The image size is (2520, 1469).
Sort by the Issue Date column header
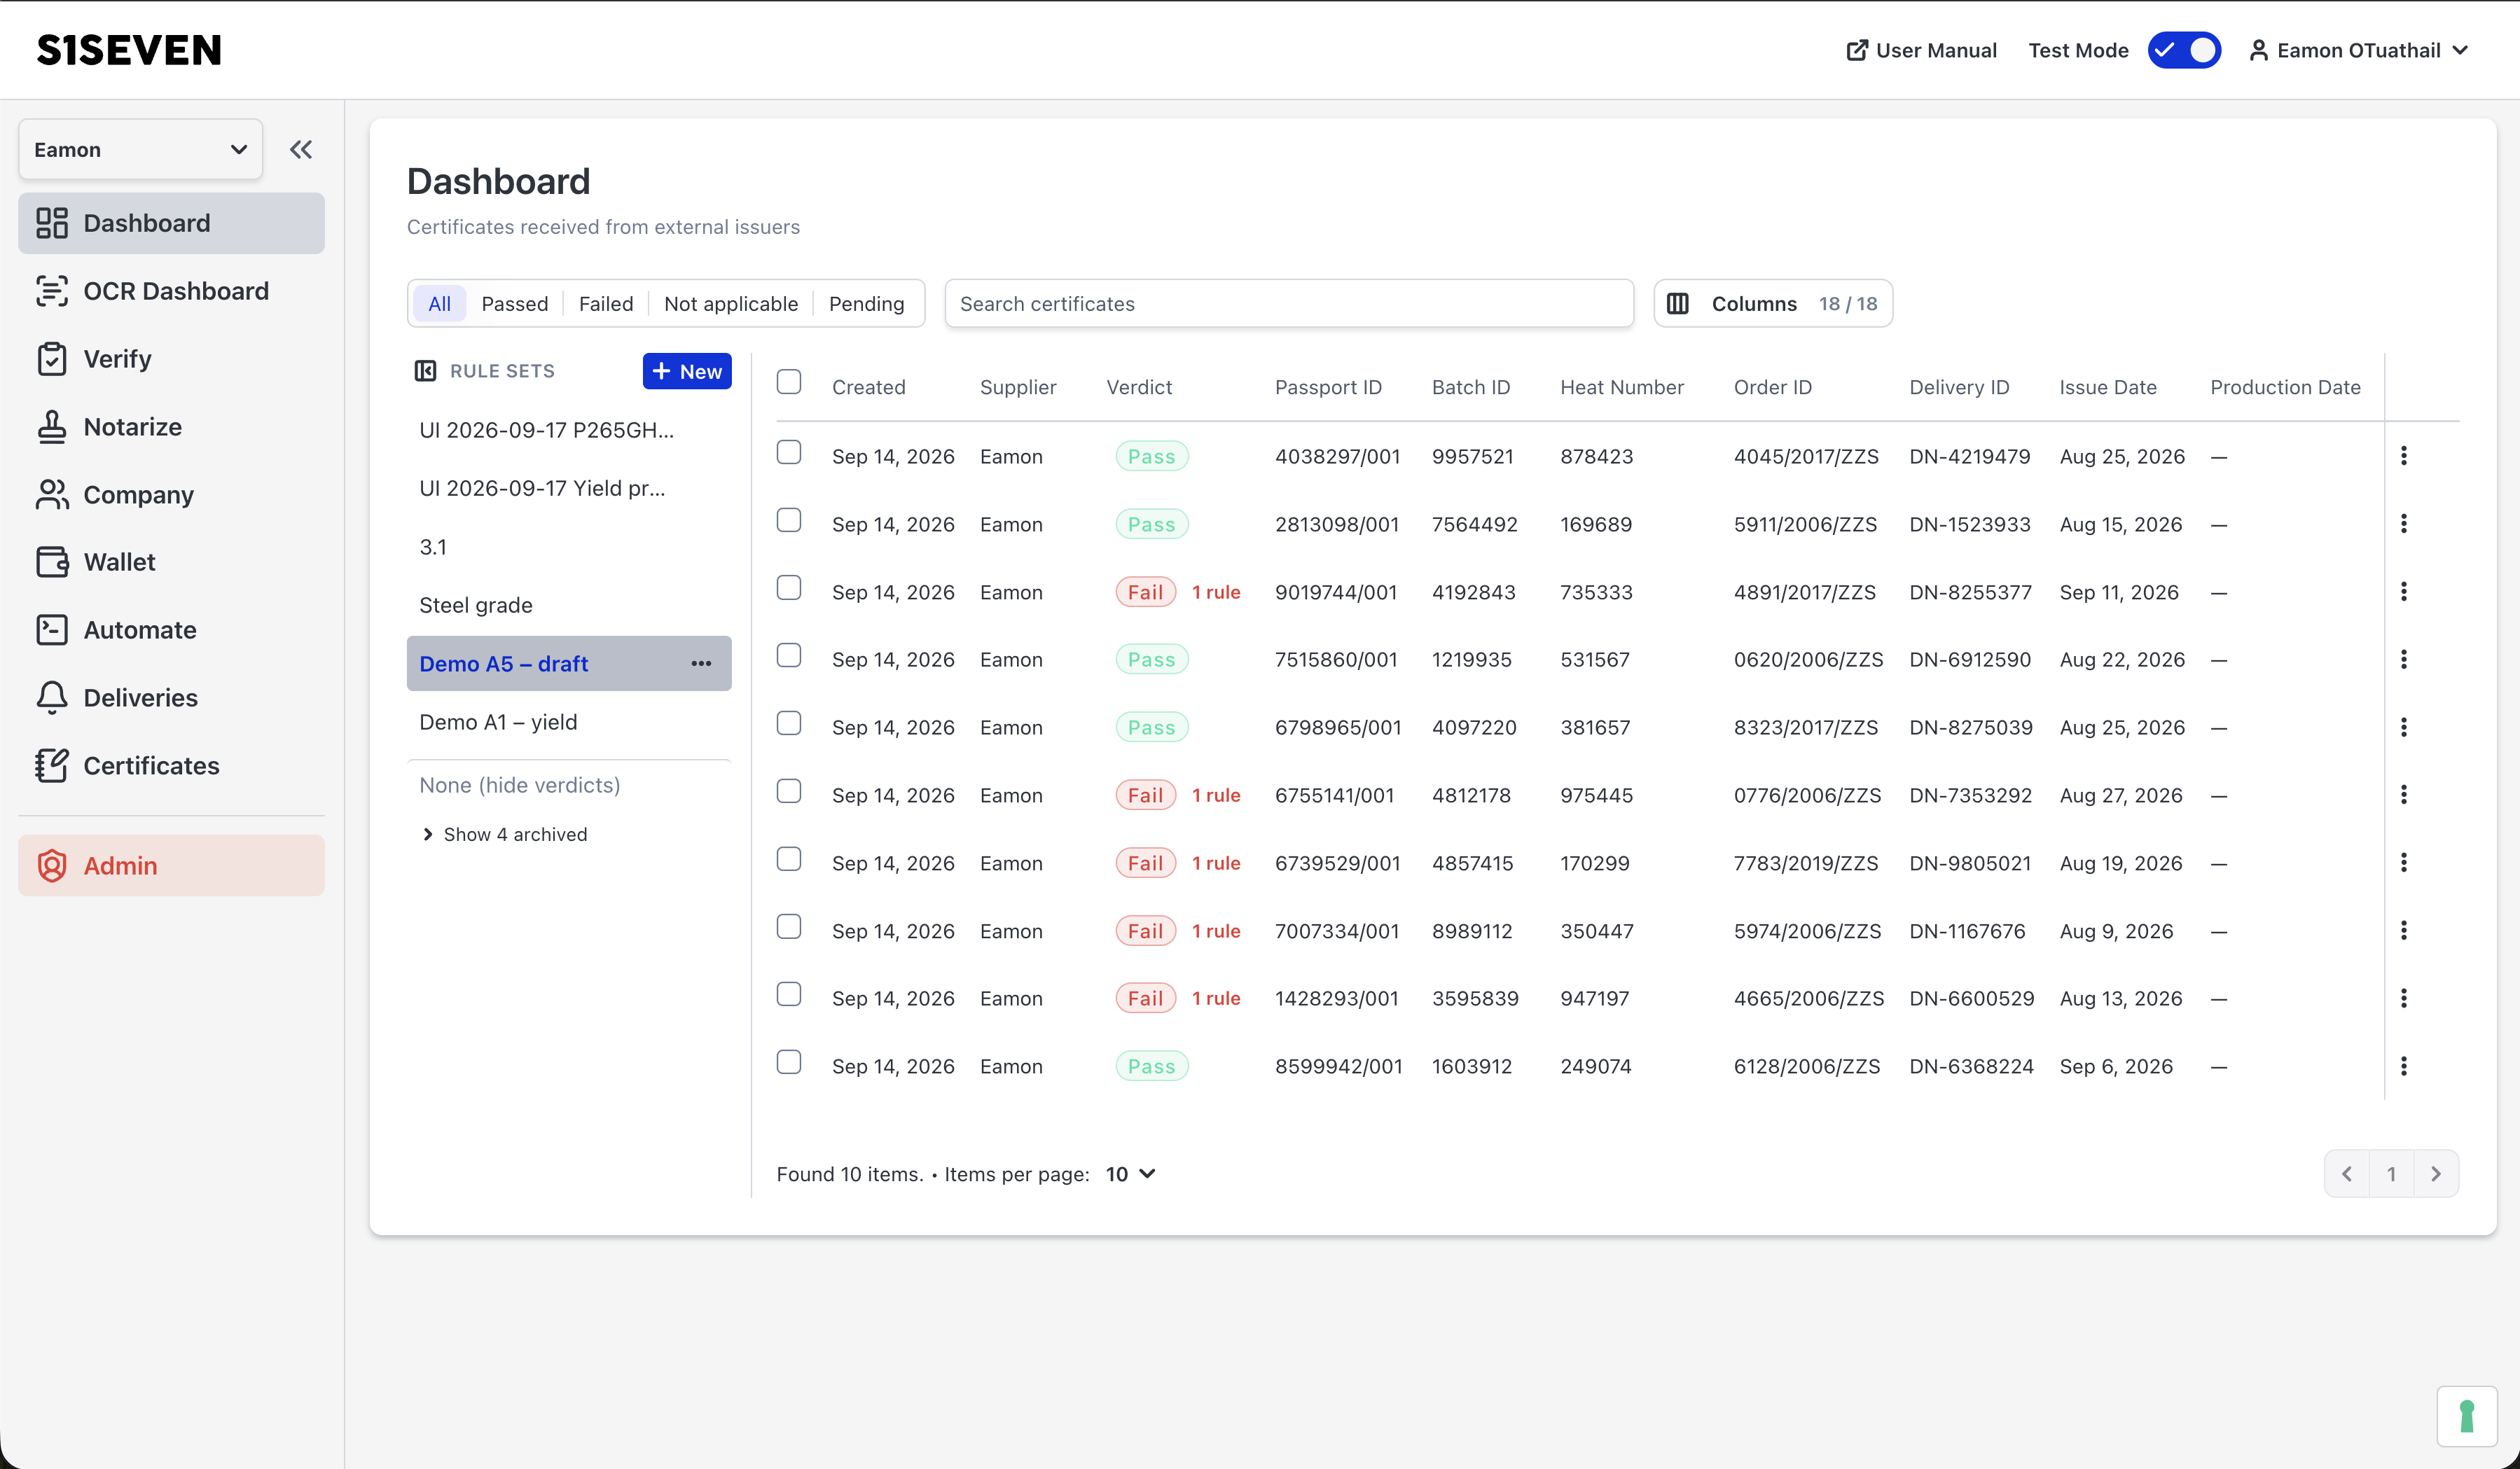pos(2107,387)
